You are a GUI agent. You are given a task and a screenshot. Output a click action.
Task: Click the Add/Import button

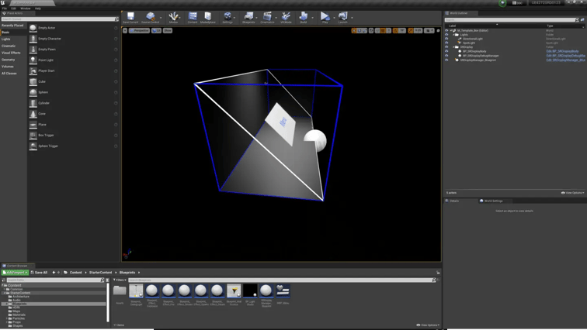tap(15, 273)
